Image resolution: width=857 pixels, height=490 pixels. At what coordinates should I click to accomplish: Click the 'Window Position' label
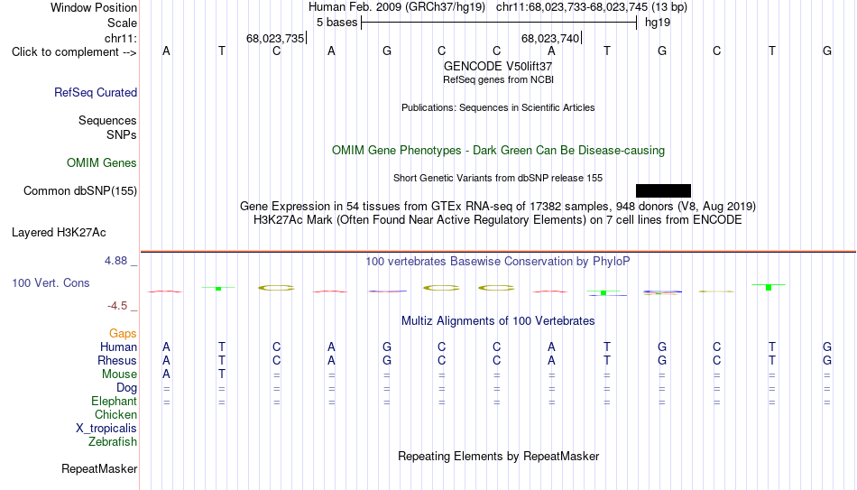pyautogui.click(x=94, y=7)
